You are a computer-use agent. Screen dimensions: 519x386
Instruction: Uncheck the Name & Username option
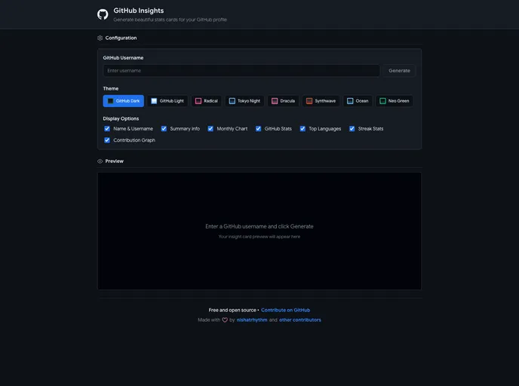[x=107, y=129]
